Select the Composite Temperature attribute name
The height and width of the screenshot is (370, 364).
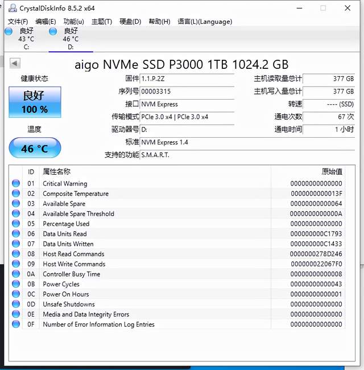tap(76, 194)
